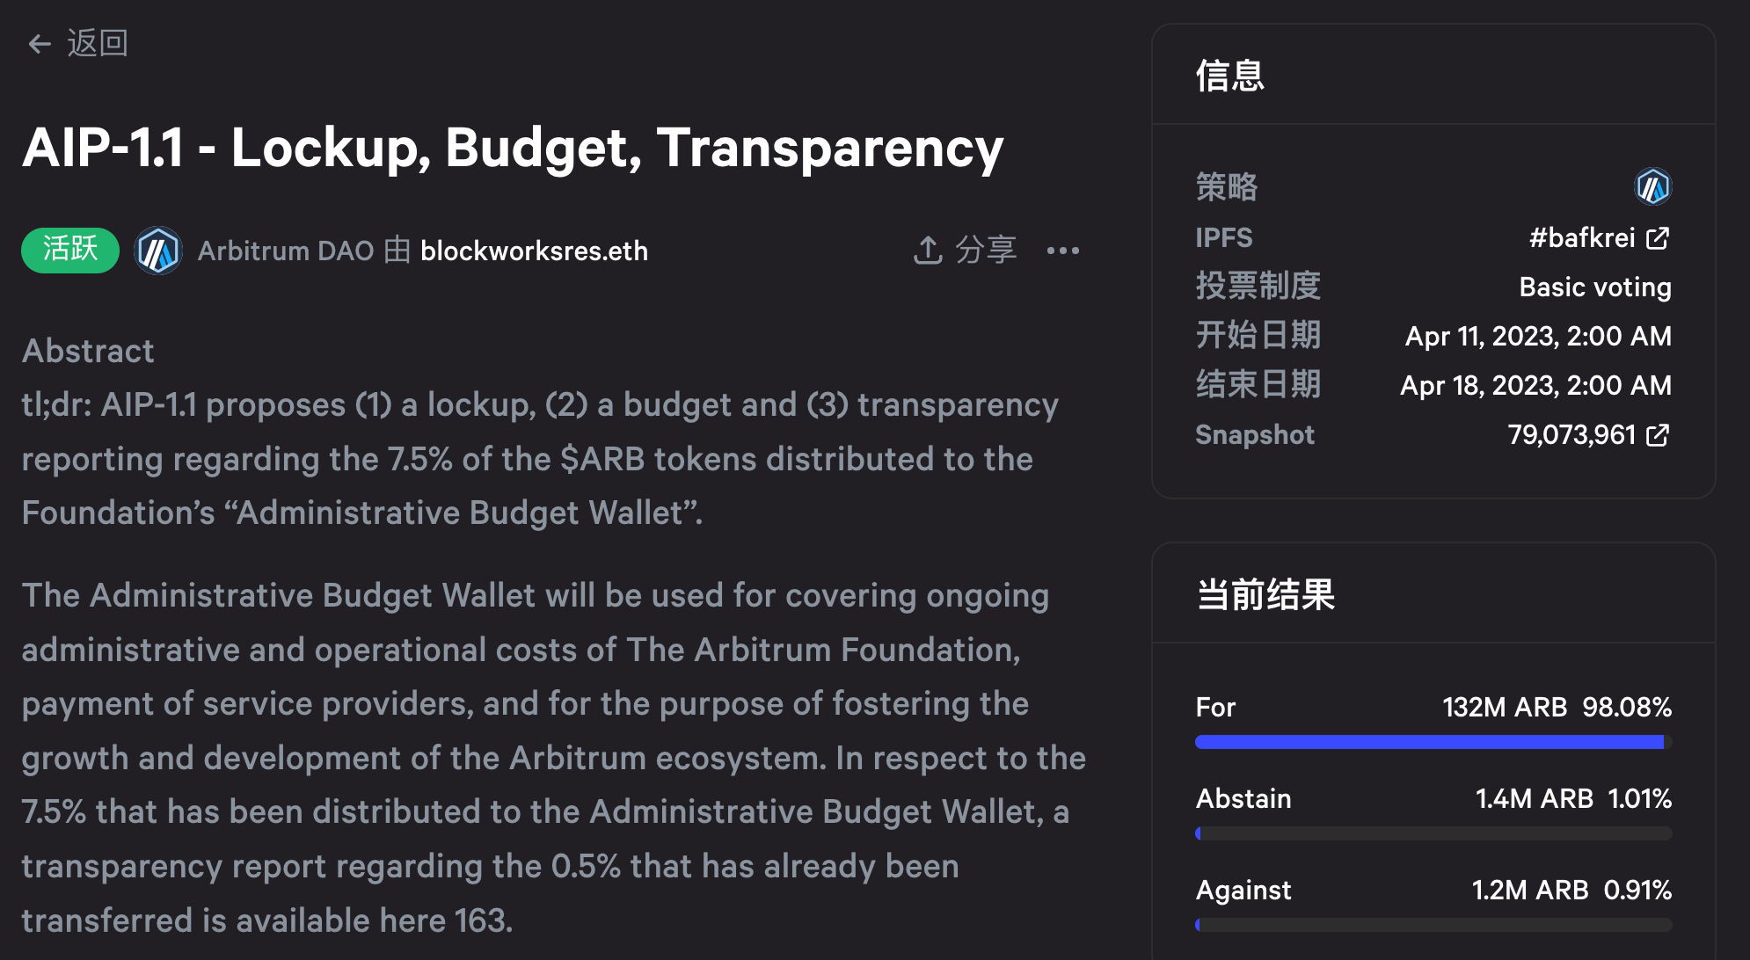Image resolution: width=1750 pixels, height=960 pixels.
Task: Click the external link icon beside #bafkrei
Action: (x=1658, y=237)
